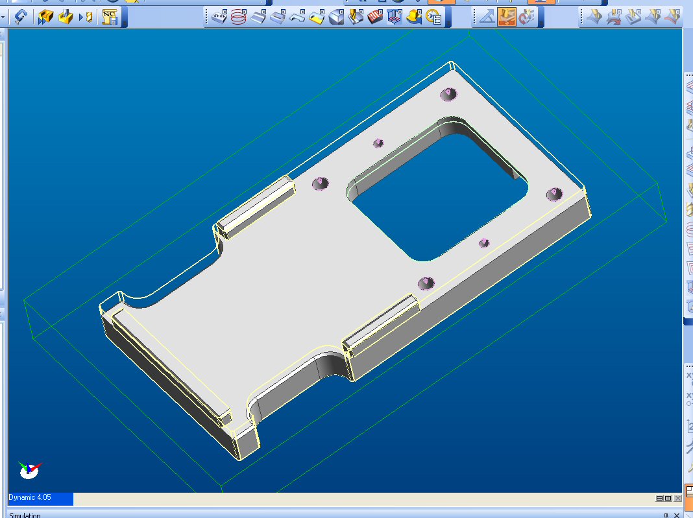
Task: Click the XYZ axis compass in viewport corner
Action: click(x=29, y=470)
